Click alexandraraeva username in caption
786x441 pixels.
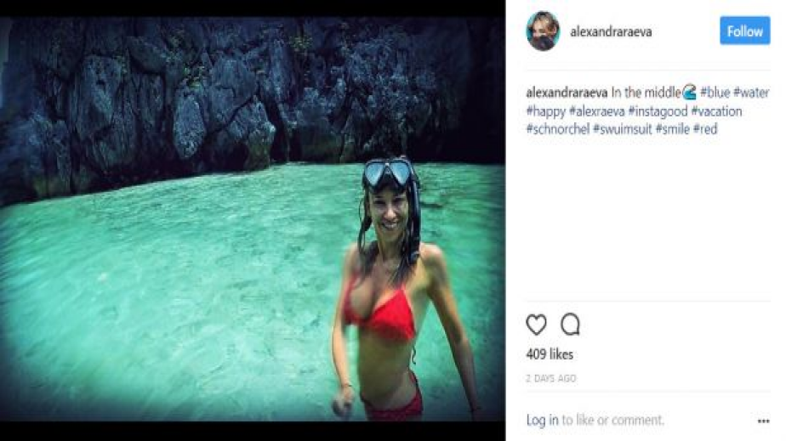(567, 93)
